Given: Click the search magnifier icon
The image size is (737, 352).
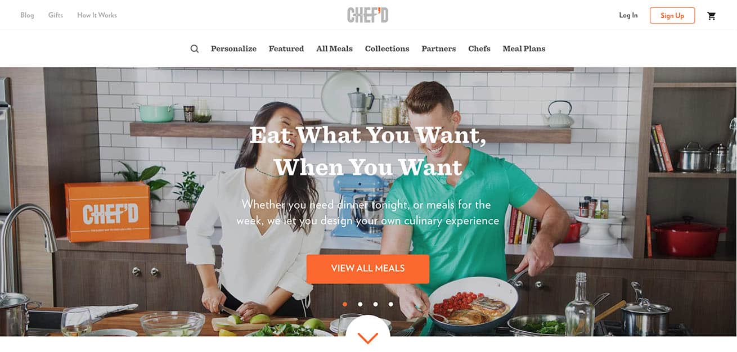Looking at the screenshot, I should coord(195,49).
